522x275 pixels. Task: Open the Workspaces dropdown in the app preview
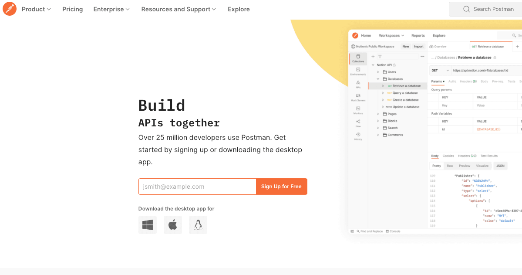pos(391,36)
